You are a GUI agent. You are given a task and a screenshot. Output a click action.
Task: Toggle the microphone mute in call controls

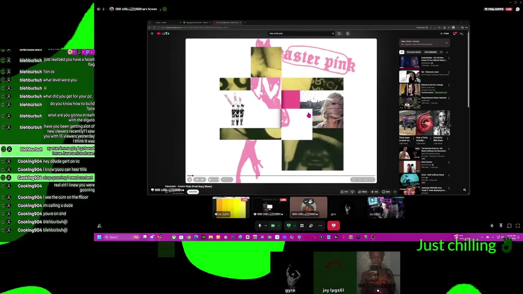[x=259, y=225]
